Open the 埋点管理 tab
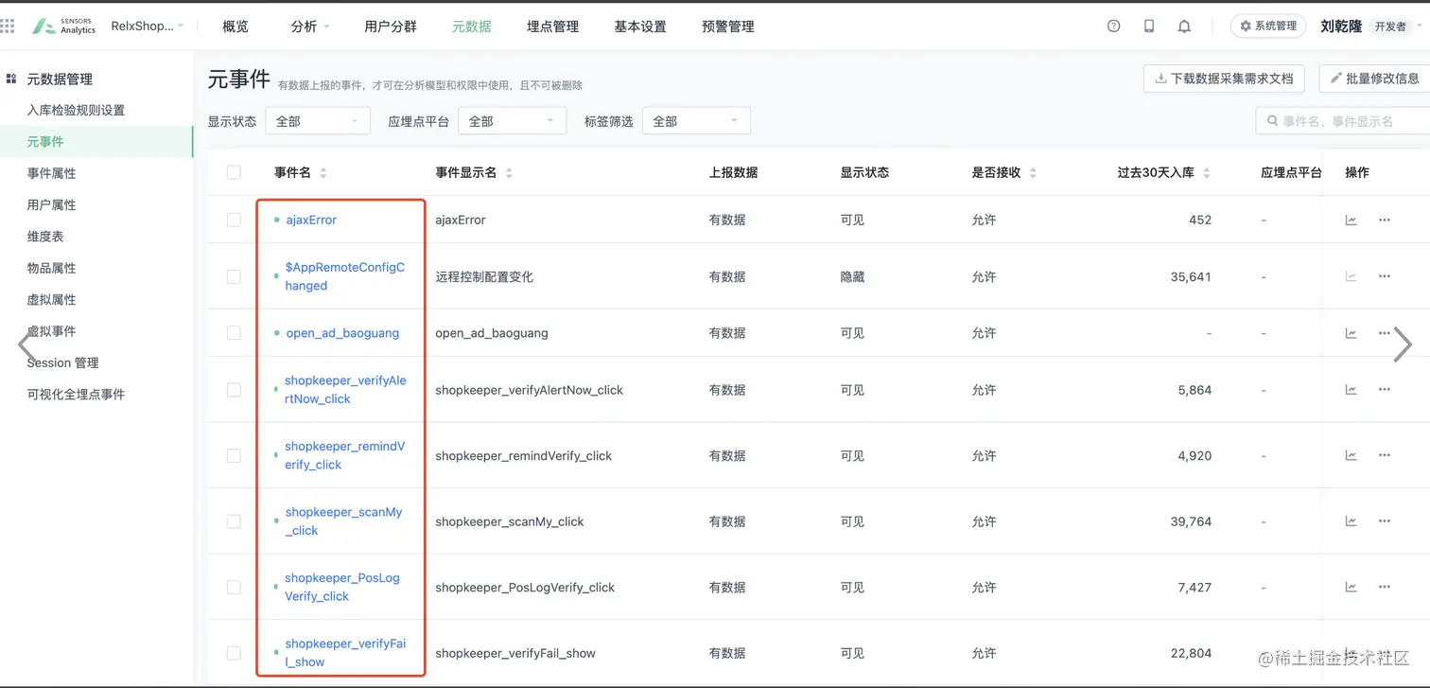This screenshot has width=1430, height=688. pyautogui.click(x=552, y=26)
